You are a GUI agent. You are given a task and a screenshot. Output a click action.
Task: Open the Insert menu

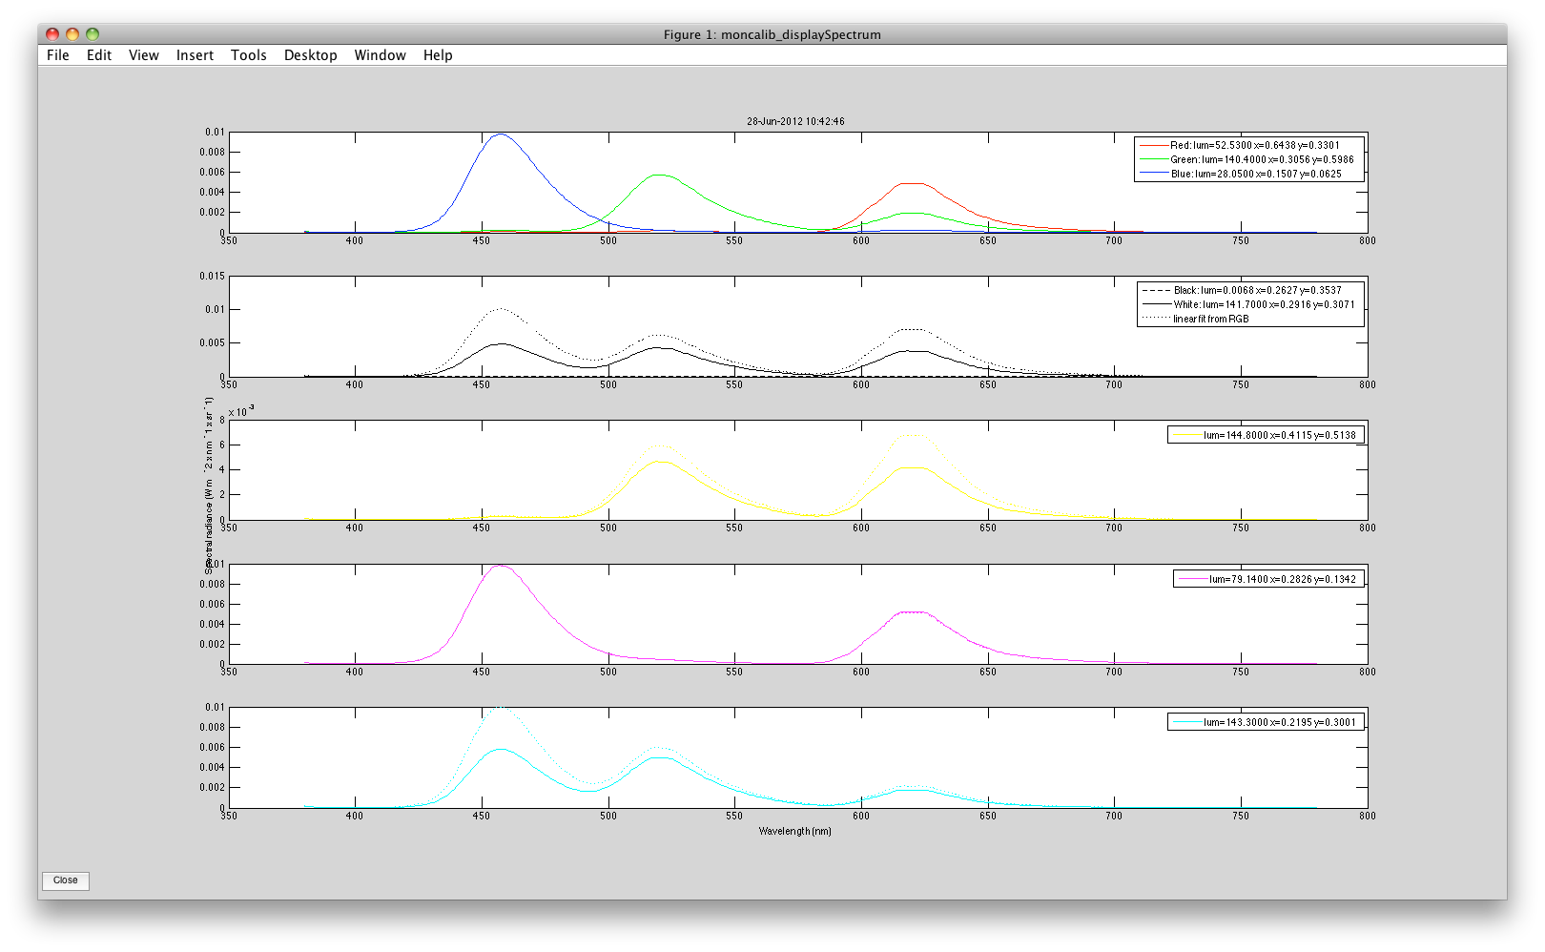(x=195, y=55)
